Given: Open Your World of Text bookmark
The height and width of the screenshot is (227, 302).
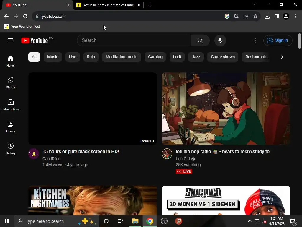Looking at the screenshot, I should (22, 26).
